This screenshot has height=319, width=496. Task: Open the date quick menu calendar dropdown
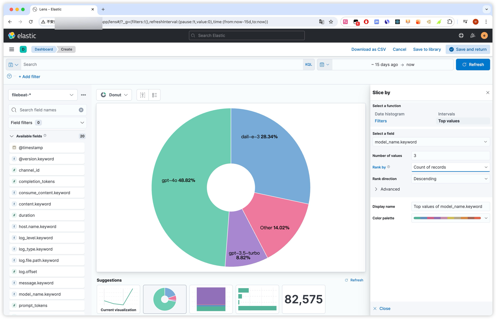(x=325, y=64)
